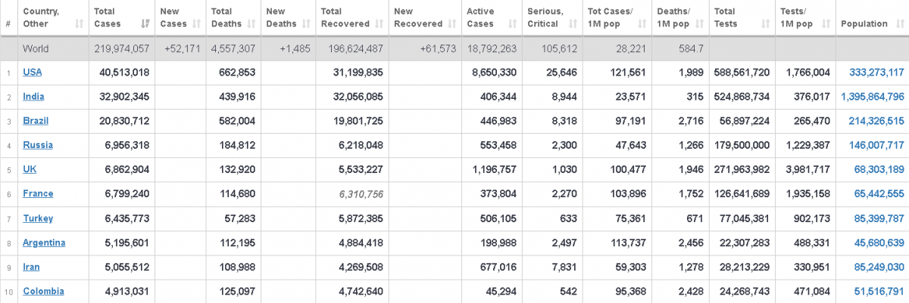Viewport: 909px width, 303px height.
Task: Click Colombia in the country column
Action: click(x=43, y=291)
